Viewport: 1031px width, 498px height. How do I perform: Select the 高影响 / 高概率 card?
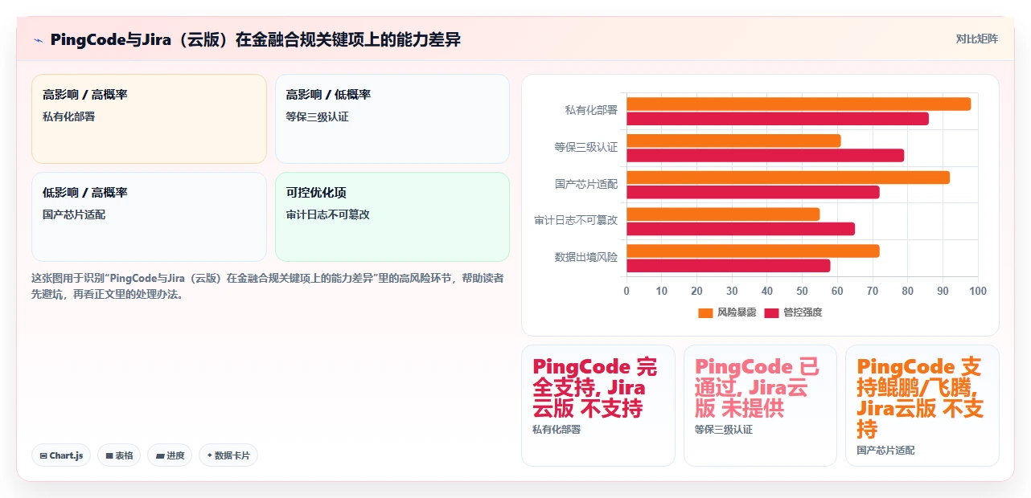[149, 119]
